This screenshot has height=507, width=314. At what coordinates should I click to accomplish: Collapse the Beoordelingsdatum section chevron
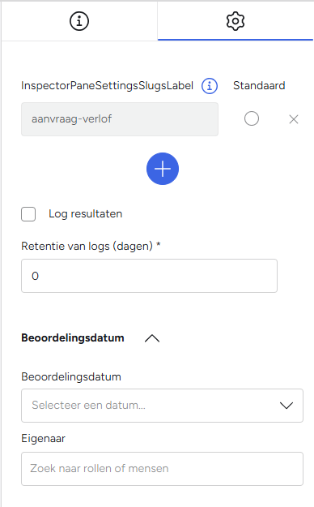152,338
